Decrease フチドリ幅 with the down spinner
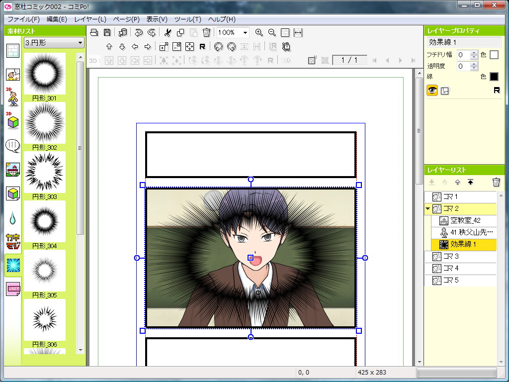 pos(474,57)
